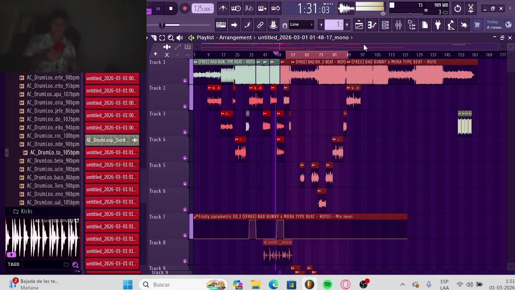Open the Line snap dropdown
This screenshot has height=290, width=515.
coord(302,25)
